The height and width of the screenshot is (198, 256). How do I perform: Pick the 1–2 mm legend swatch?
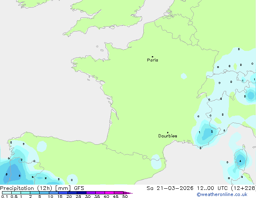coord(25,193)
